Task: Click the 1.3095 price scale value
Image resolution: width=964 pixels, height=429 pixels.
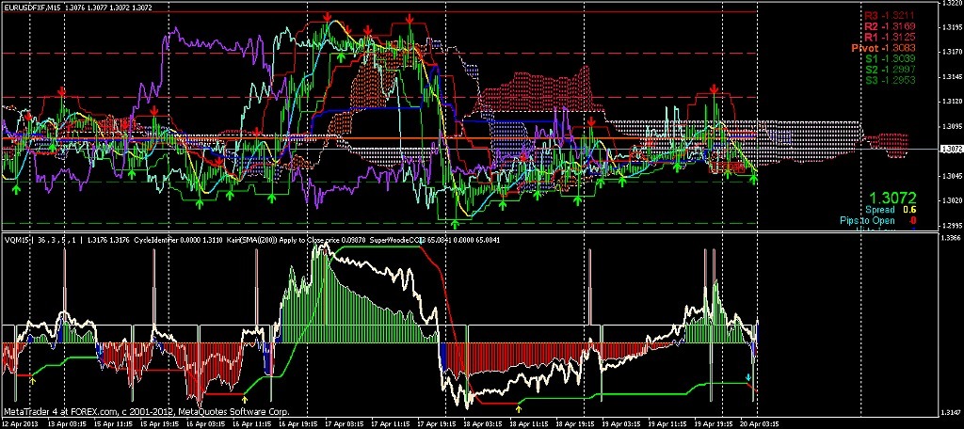Action: point(951,127)
